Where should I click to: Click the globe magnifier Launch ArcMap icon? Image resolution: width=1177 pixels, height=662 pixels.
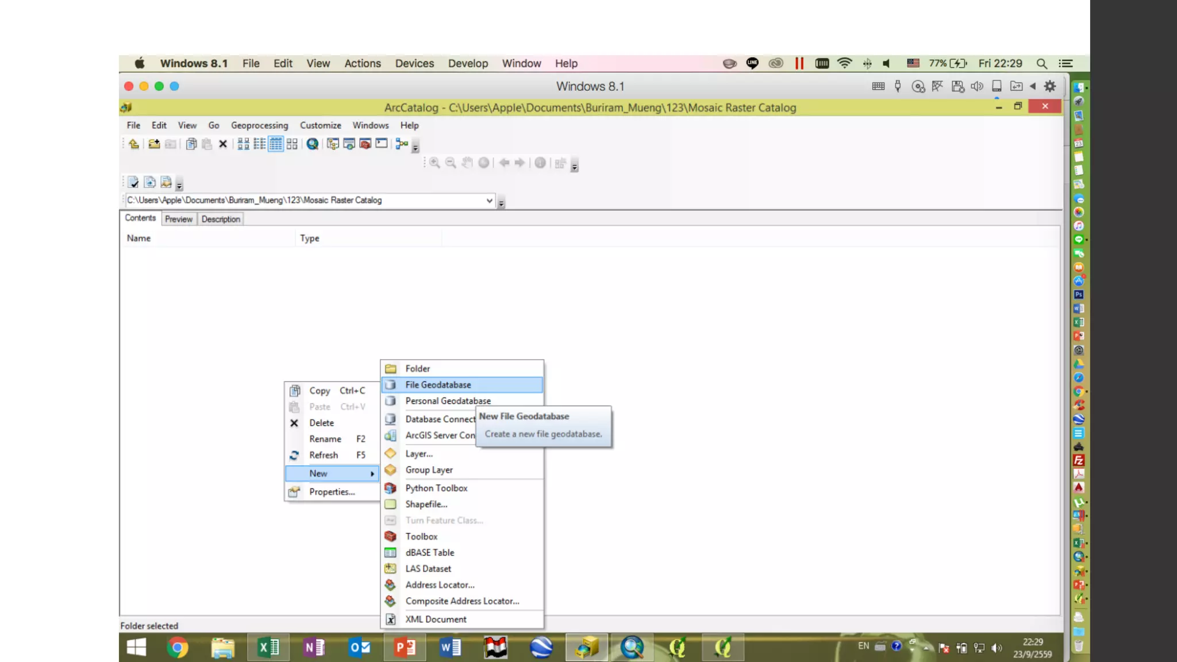coord(313,144)
